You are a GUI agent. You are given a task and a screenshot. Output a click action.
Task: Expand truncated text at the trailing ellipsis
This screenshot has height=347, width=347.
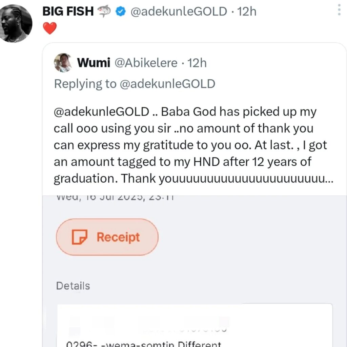pyautogui.click(x=329, y=179)
